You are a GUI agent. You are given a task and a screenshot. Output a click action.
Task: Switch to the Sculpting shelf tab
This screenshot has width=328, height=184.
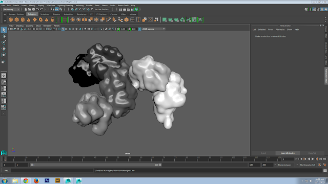click(x=45, y=14)
